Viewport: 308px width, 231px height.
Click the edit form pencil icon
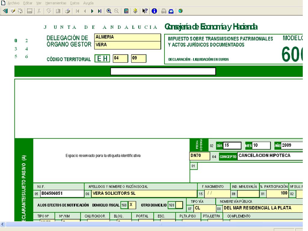tap(13, 11)
